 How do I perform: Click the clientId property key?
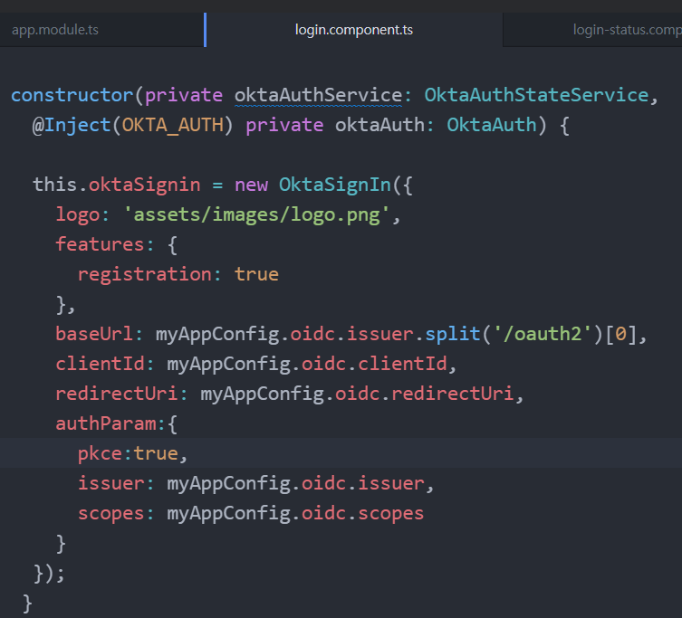(x=100, y=364)
